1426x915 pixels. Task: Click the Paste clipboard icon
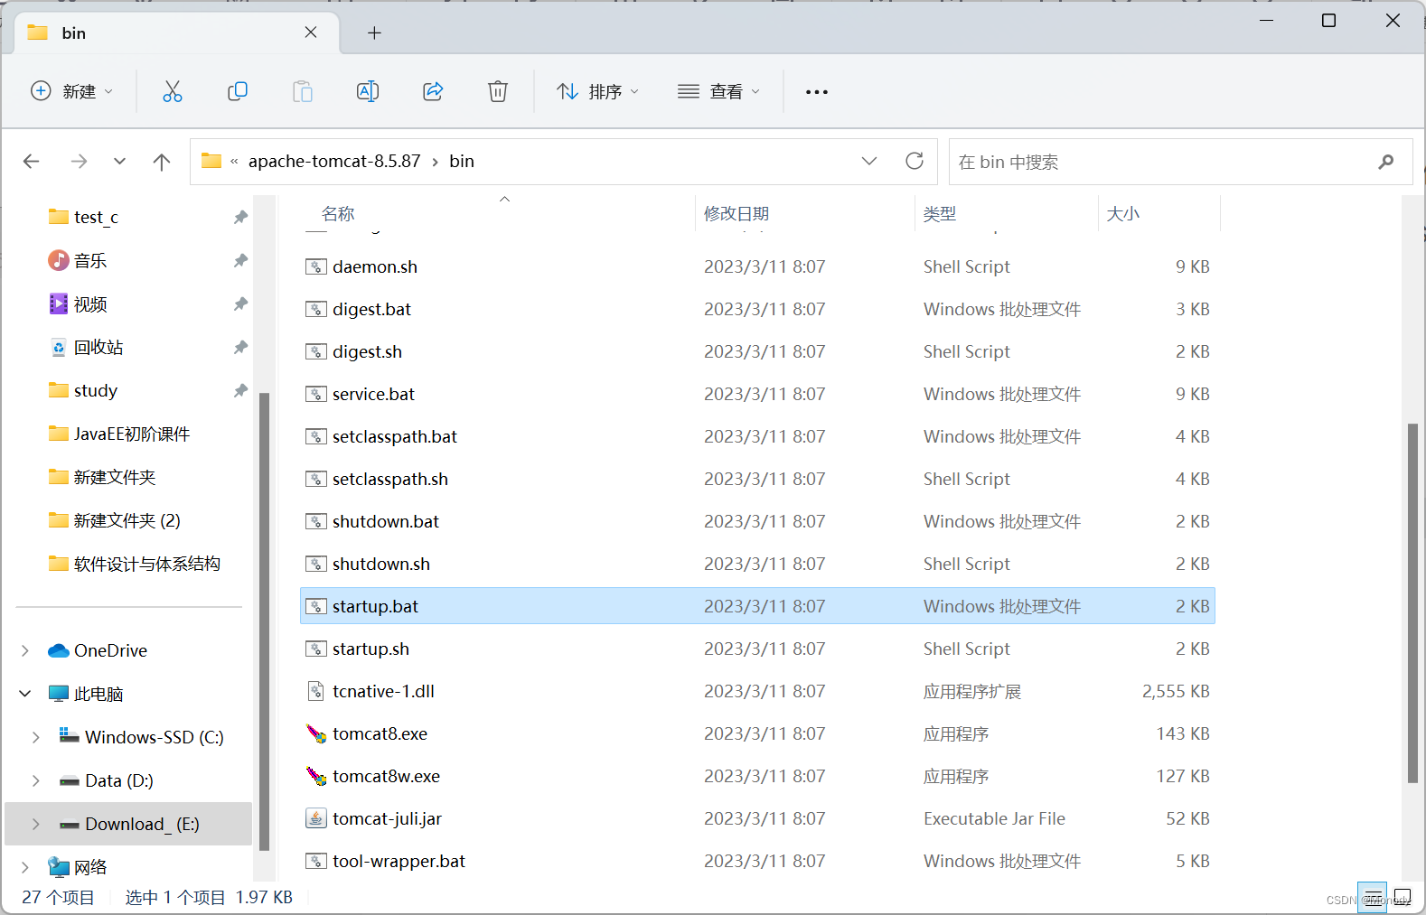[x=303, y=91]
